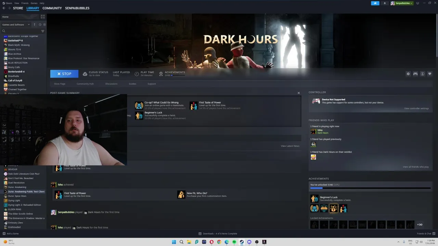The width and height of the screenshot is (438, 246).
Task: Click Beginner's Luck icon in post-game summary
Action: 139,115
